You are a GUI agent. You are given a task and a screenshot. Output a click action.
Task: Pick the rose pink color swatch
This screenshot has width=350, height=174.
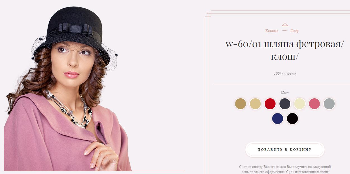coord(314,104)
